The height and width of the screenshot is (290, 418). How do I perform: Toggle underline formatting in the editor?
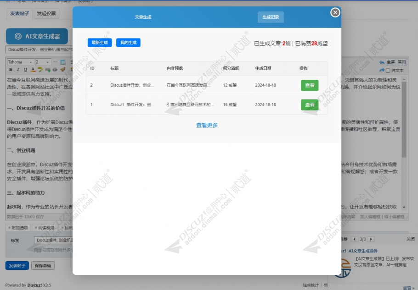tap(25, 70)
